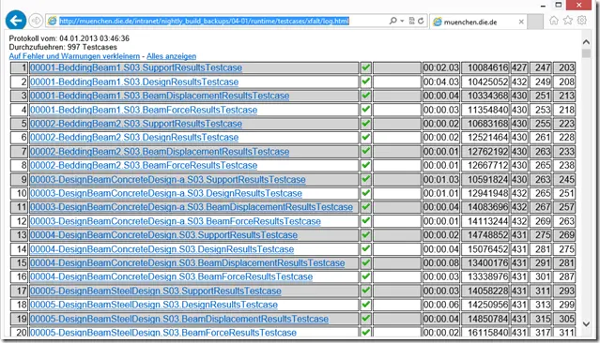
Task: Click the page icon beside the URL
Action: click(x=52, y=21)
